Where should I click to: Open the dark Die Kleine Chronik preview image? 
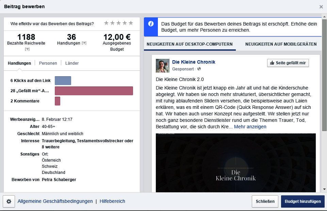coord(236,163)
